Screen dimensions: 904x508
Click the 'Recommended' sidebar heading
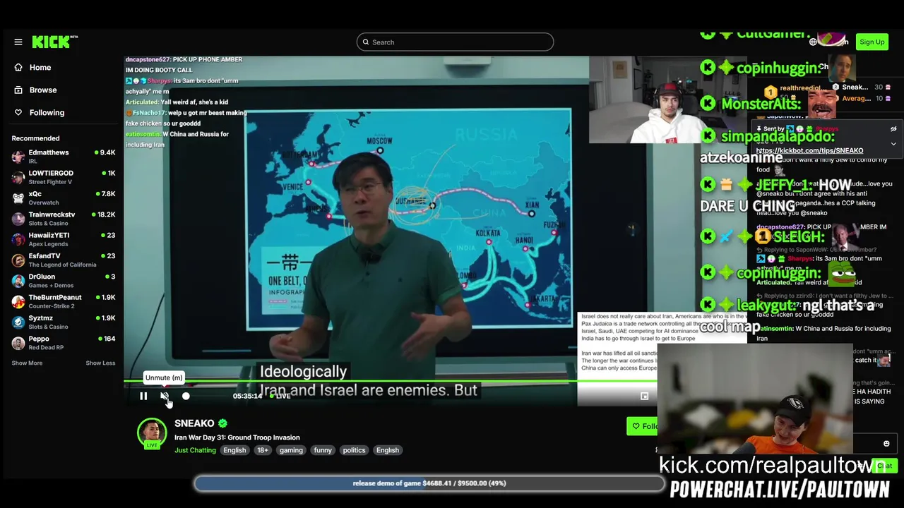[35, 138]
